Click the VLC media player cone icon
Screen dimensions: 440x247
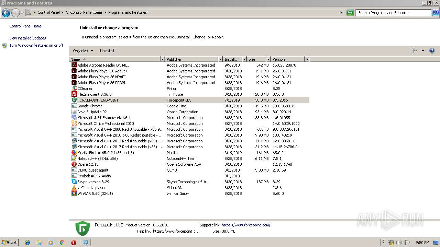[x=74, y=187]
